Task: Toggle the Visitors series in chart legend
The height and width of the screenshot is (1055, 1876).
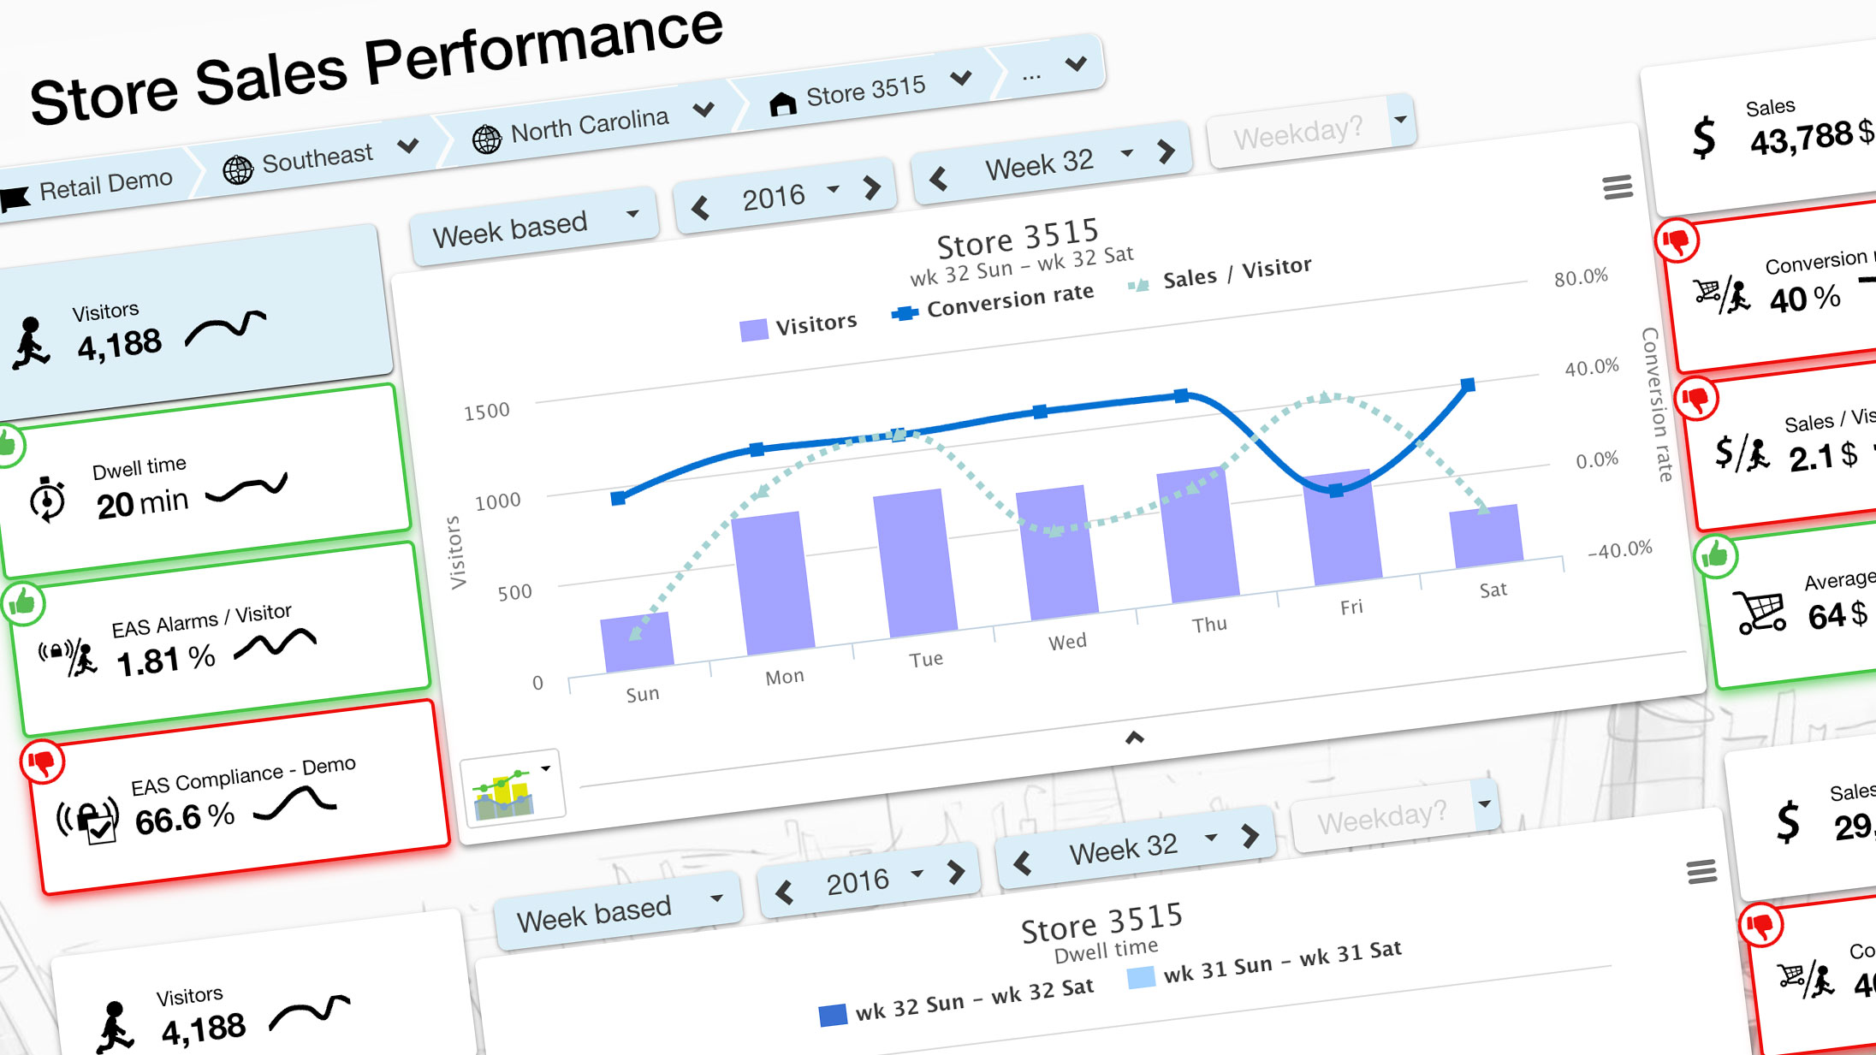Action: coord(798,326)
